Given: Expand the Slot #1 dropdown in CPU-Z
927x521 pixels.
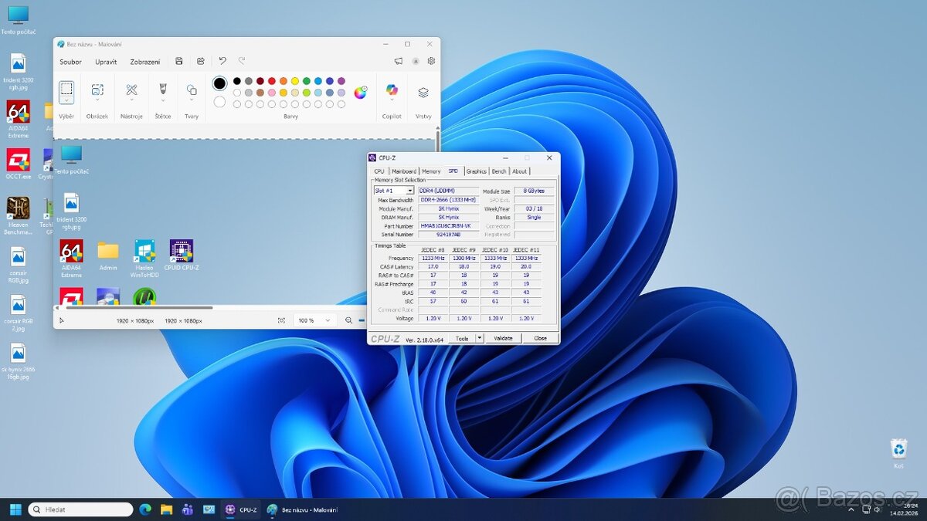Looking at the screenshot, I should tap(410, 191).
